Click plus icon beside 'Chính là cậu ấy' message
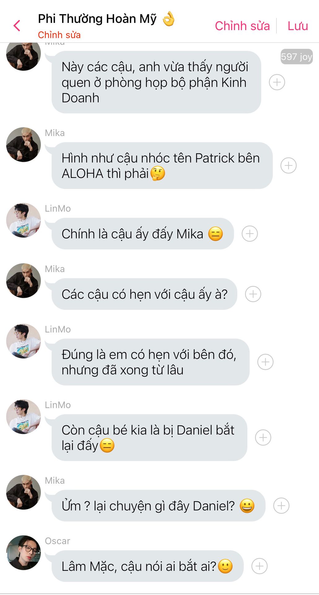319x595 pixels. pos(250,234)
